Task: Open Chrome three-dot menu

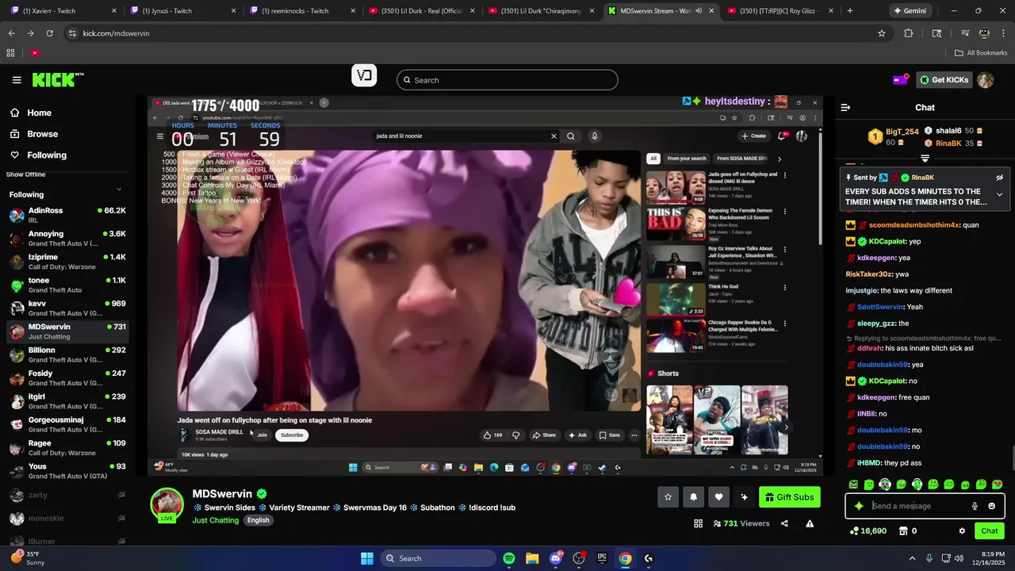Action: pos(1004,33)
